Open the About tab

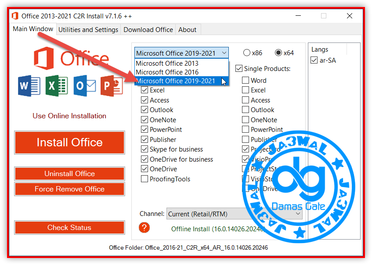[x=188, y=30]
